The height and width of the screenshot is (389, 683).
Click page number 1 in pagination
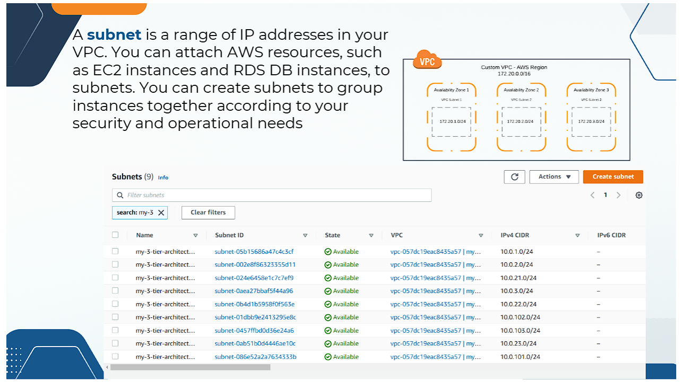[605, 195]
